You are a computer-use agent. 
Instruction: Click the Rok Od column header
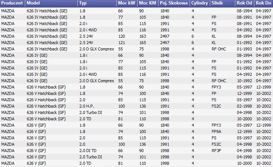click(245, 3)
